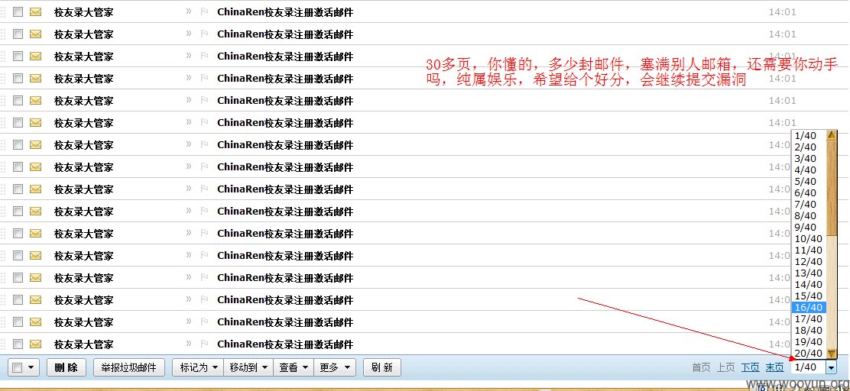
Task: Select page 2/40 in the dropdown list
Action: click(x=809, y=147)
